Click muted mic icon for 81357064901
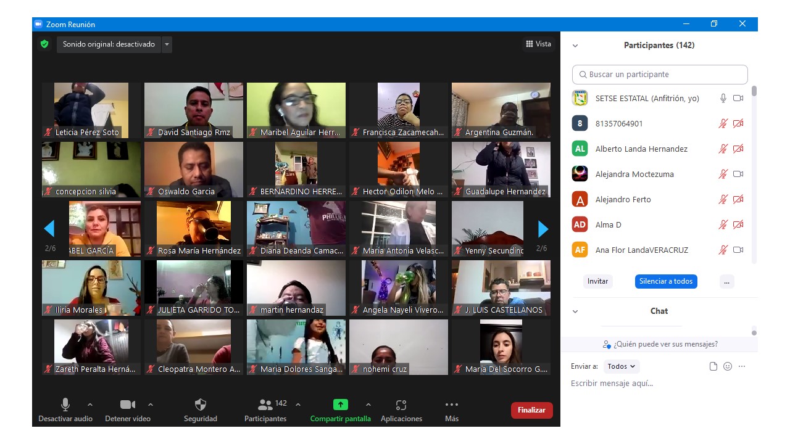Image resolution: width=790 pixels, height=444 pixels. [723, 123]
